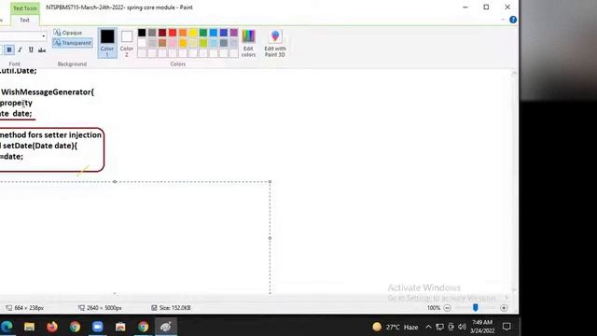Open the first Chrome taskbar icon
597x336 pixels.
coord(75,327)
